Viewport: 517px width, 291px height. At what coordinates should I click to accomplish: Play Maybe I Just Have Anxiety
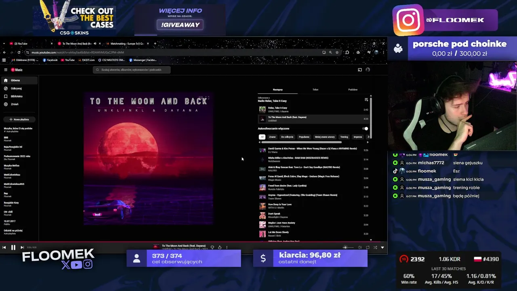(313, 224)
